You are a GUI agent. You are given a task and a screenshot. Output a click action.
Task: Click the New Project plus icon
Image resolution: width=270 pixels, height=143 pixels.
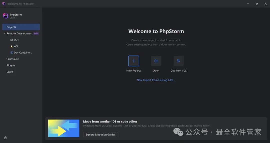click(133, 61)
